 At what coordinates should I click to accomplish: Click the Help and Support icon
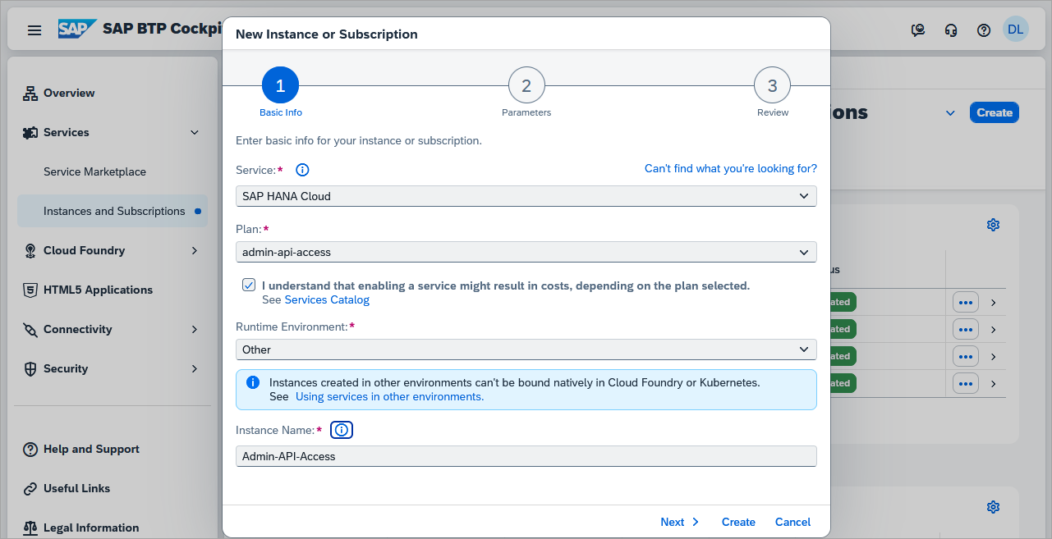(30, 450)
